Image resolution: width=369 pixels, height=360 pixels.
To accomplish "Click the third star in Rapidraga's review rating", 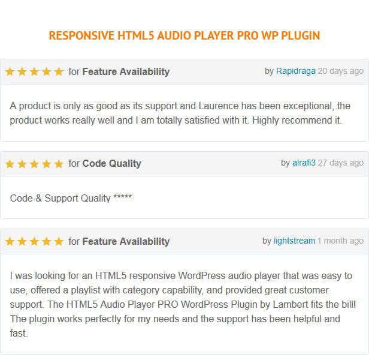I will [x=34, y=71].
